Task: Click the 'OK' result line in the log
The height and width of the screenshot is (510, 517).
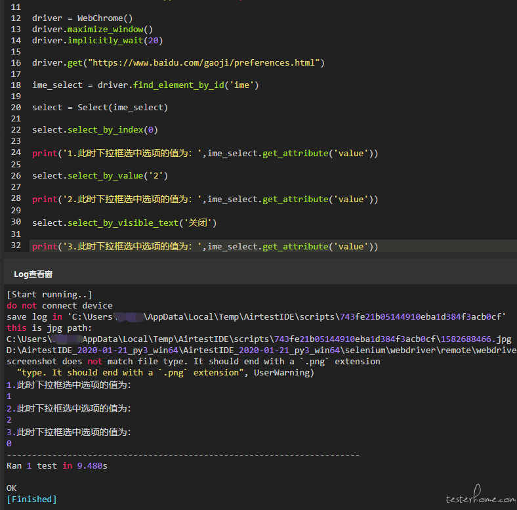Action: [12, 488]
